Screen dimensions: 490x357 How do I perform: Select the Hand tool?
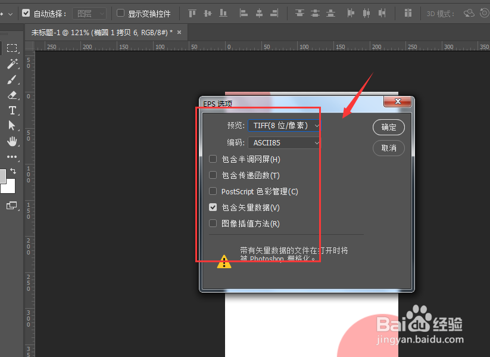click(x=13, y=141)
